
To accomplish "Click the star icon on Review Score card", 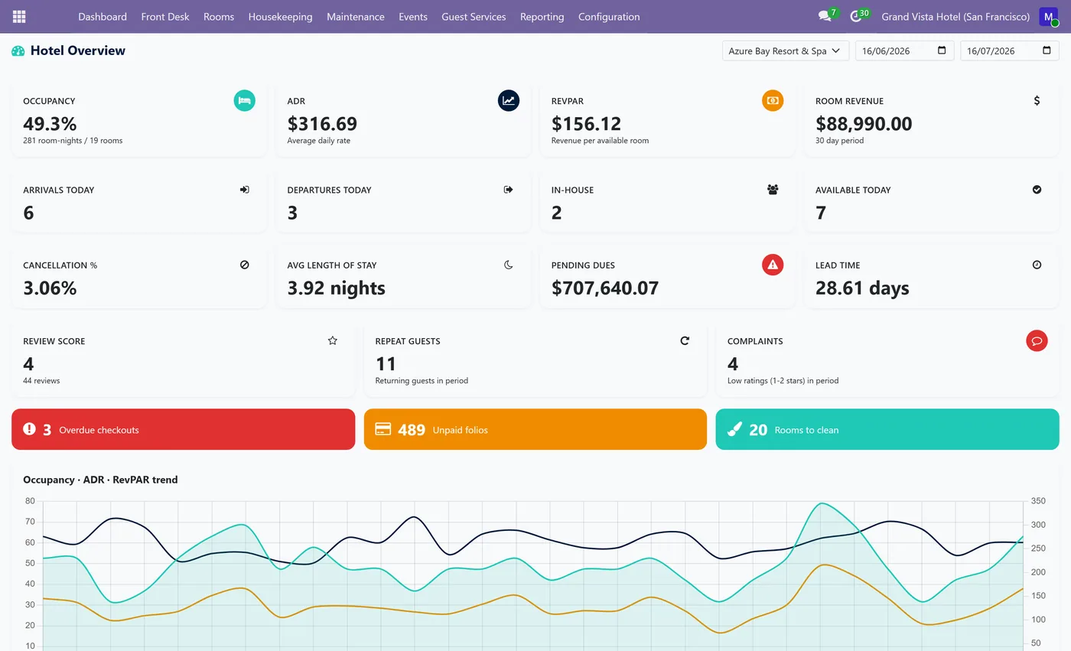I will pyautogui.click(x=333, y=340).
